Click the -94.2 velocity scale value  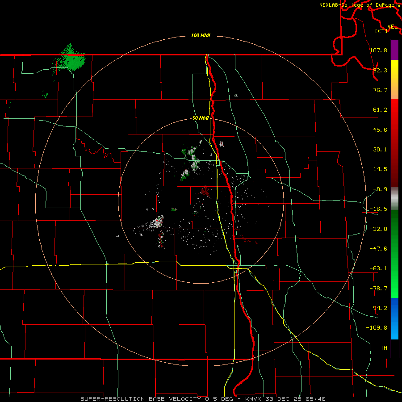378,308
